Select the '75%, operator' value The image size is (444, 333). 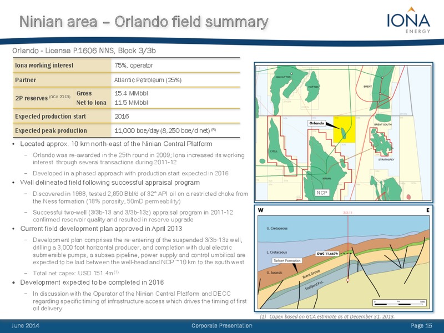134,65
